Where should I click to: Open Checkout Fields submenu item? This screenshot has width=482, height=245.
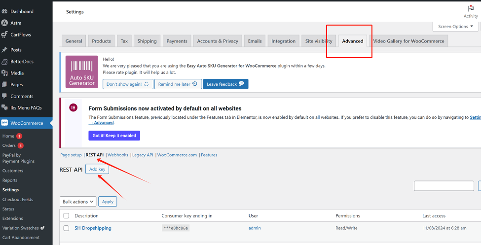18,200
